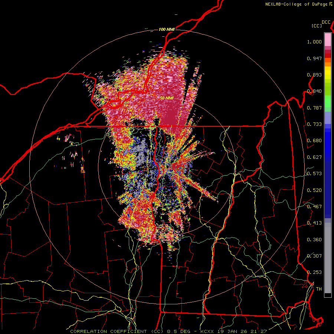
Task: Click the 0.307 legend value
Action: coord(314,256)
